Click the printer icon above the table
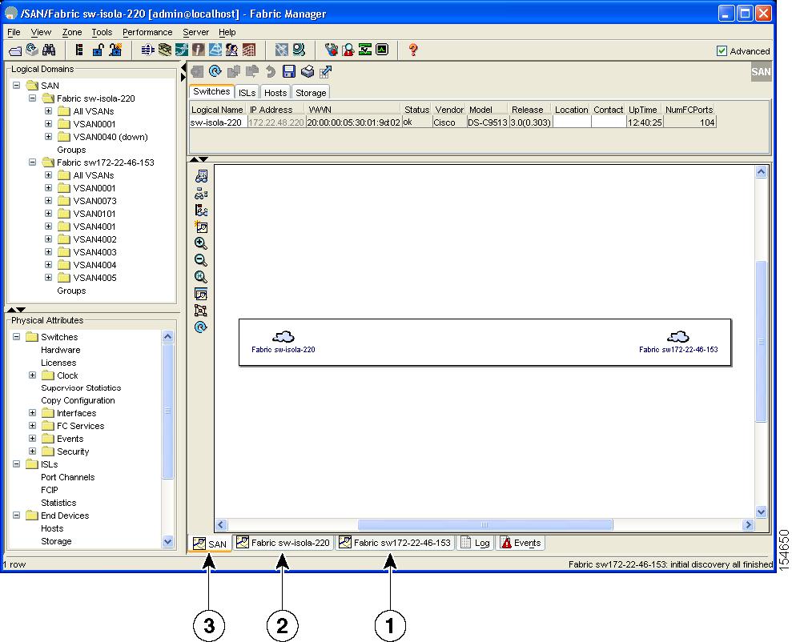This screenshot has height=642, width=792. tap(307, 72)
